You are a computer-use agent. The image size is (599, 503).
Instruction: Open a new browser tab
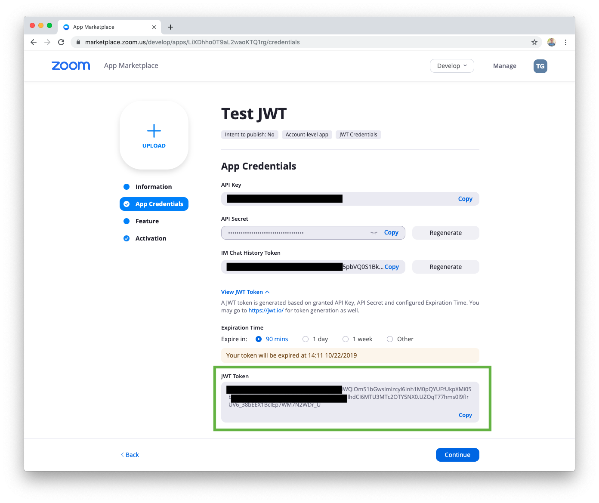pyautogui.click(x=170, y=27)
